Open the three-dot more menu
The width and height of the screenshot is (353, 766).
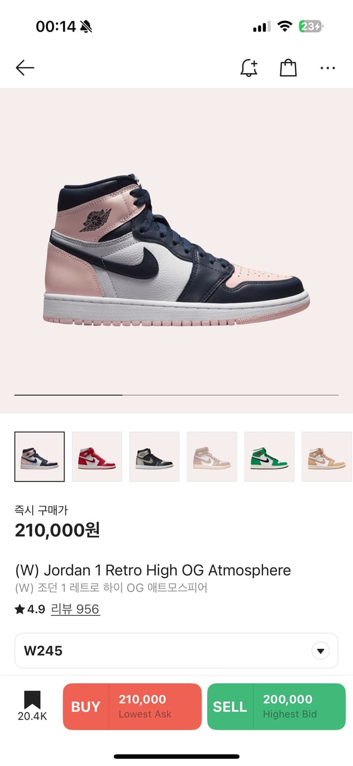tap(327, 68)
